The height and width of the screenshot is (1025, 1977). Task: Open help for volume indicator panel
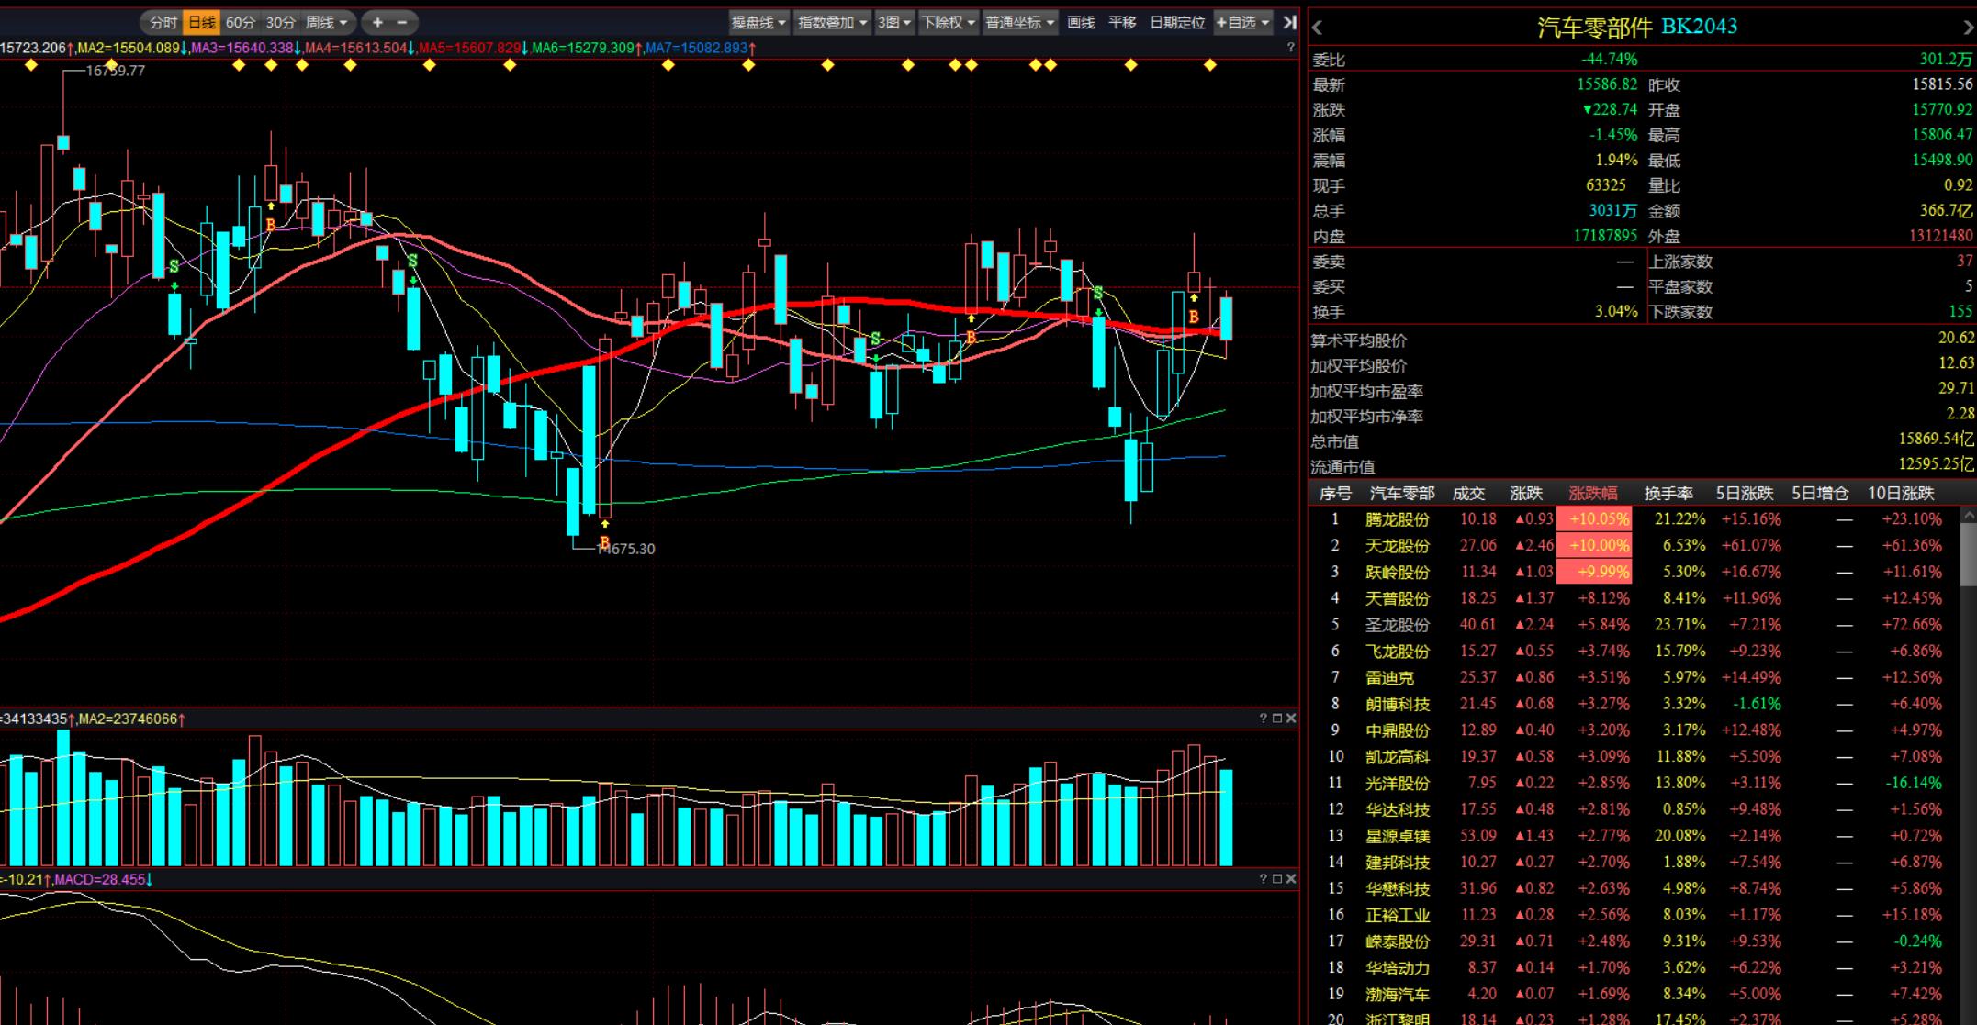click(1263, 719)
